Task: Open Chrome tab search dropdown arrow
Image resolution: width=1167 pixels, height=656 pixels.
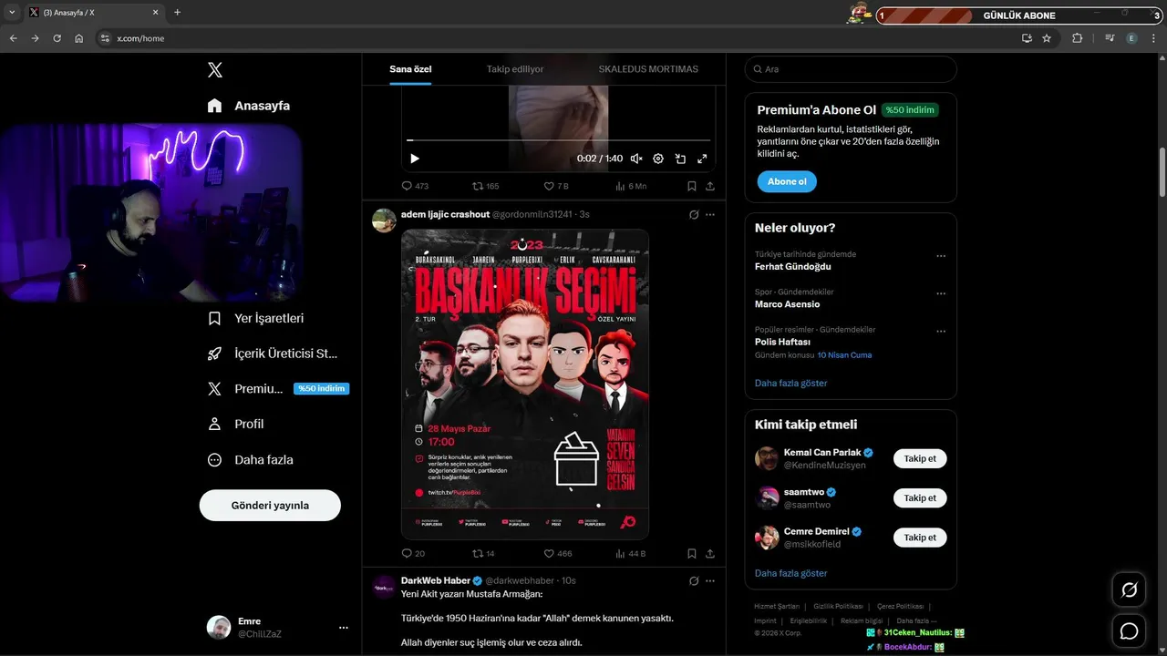Action: pos(12,13)
